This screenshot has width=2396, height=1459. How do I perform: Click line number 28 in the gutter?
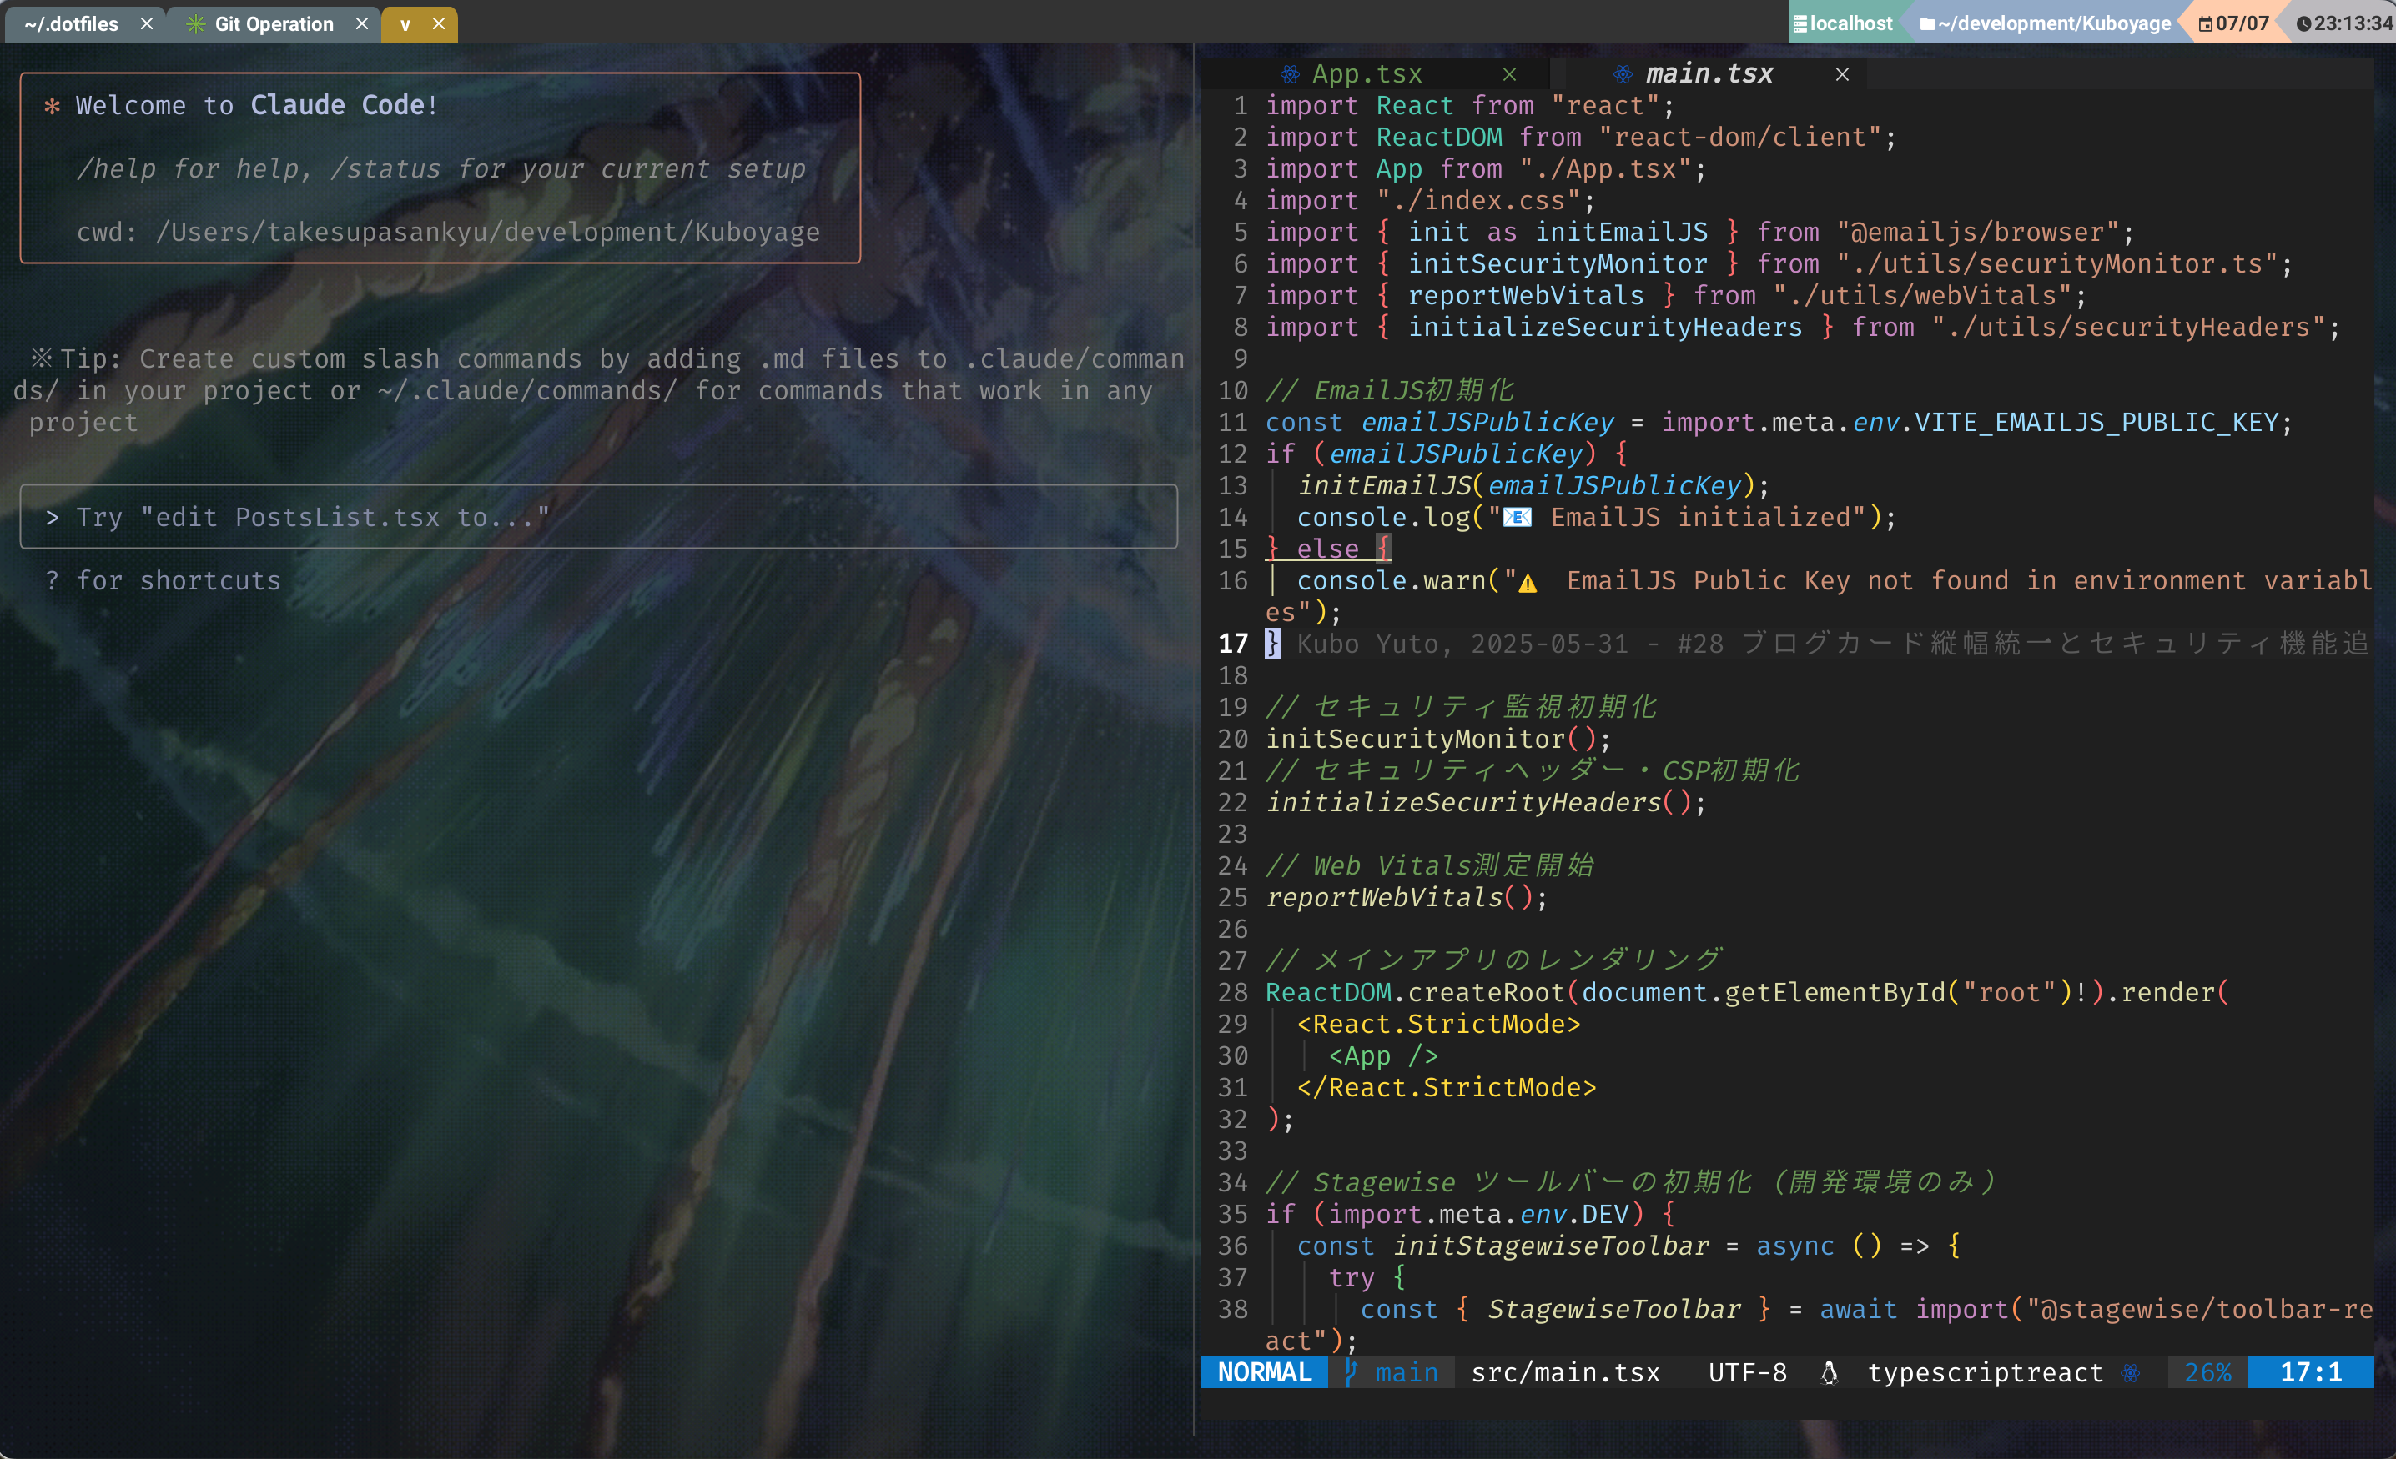click(x=1232, y=992)
